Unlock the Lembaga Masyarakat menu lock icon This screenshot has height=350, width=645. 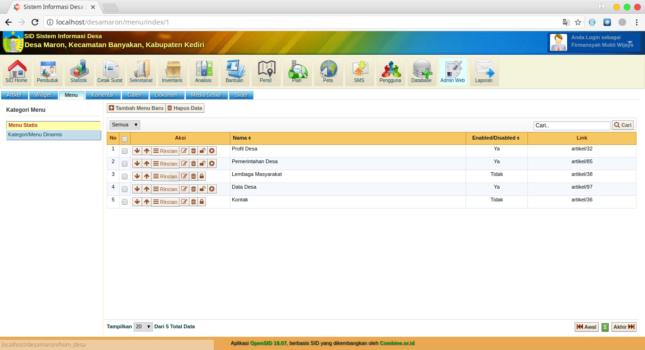[x=202, y=176]
